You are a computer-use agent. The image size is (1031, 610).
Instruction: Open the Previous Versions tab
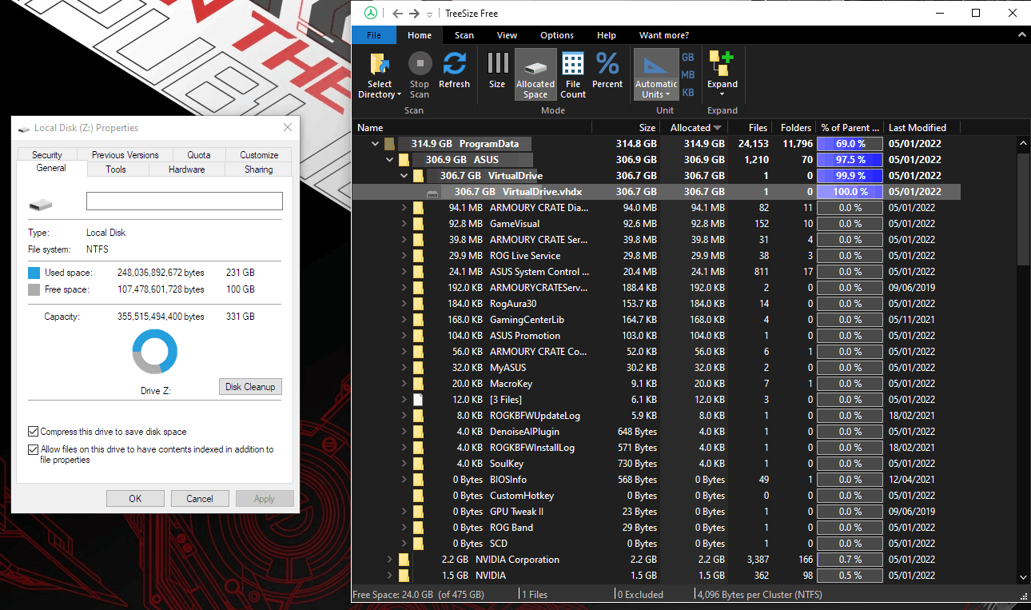125,155
